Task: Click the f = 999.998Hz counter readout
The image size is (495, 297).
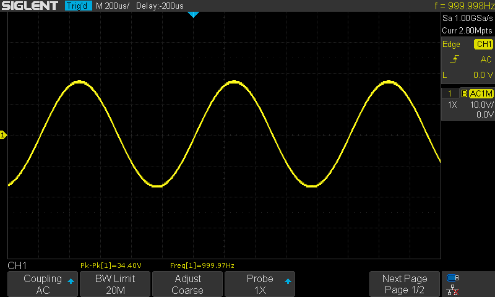Action: (x=465, y=6)
